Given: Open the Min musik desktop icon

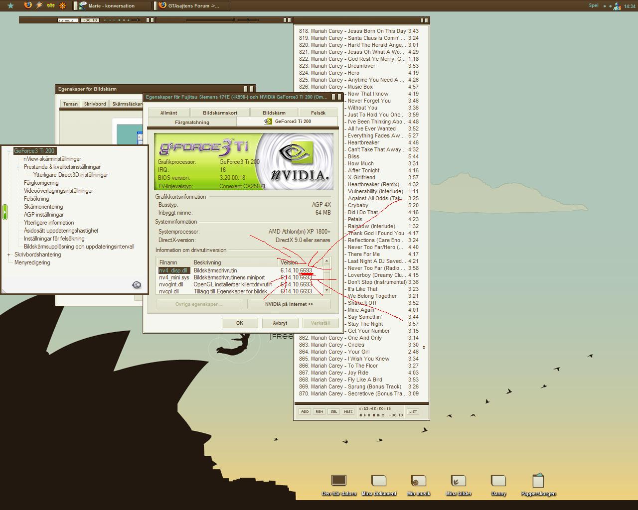Looking at the screenshot, I should [x=419, y=485].
